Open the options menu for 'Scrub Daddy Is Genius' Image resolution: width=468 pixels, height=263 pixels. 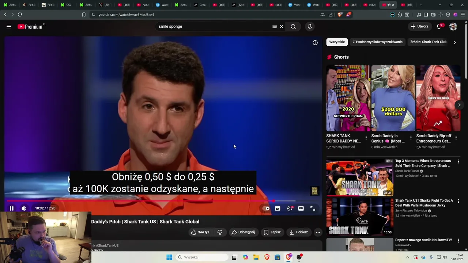tap(411, 138)
